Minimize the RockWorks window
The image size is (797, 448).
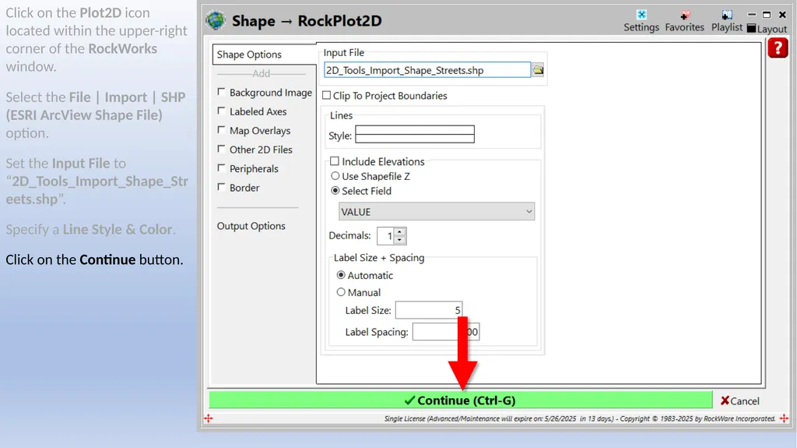[752, 15]
